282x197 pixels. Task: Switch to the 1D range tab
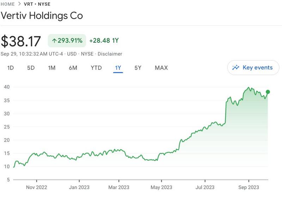tap(11, 68)
